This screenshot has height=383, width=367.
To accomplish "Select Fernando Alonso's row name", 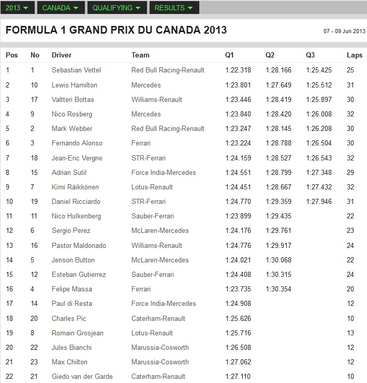I will 77,143.
